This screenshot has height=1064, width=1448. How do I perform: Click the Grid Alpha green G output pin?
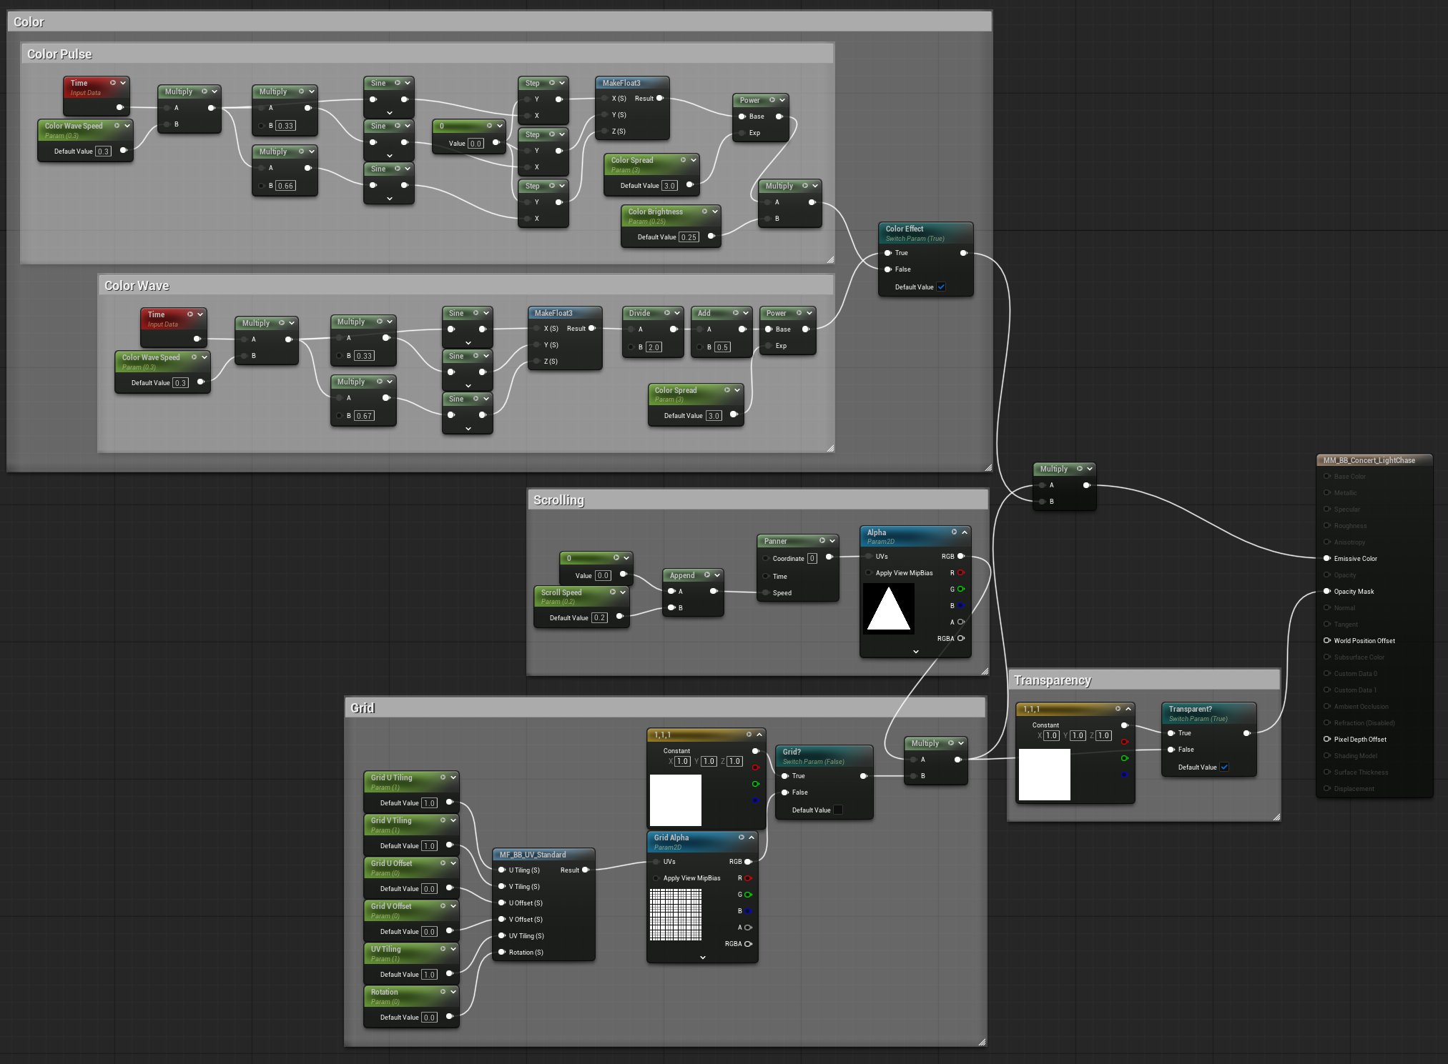coord(748,895)
